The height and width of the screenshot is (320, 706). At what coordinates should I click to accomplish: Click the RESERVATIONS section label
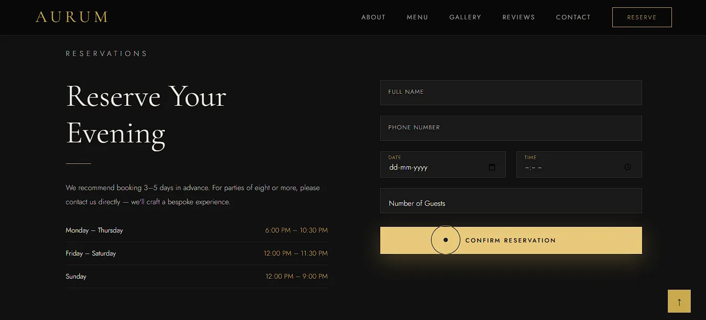(x=107, y=53)
